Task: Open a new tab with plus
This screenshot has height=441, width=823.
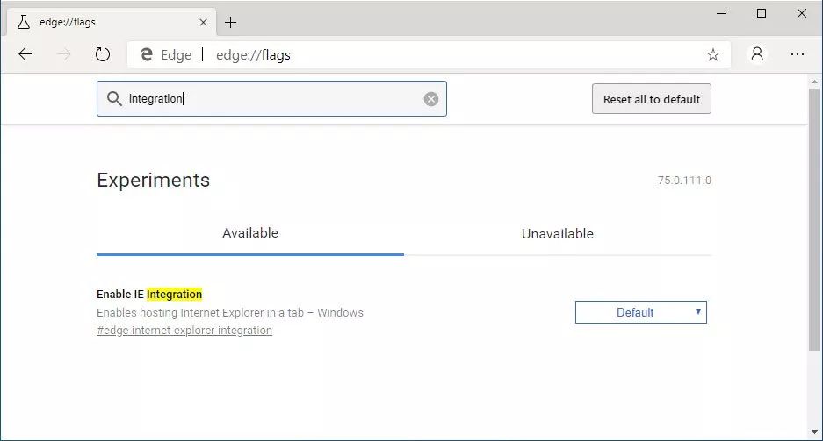Action: click(x=230, y=23)
